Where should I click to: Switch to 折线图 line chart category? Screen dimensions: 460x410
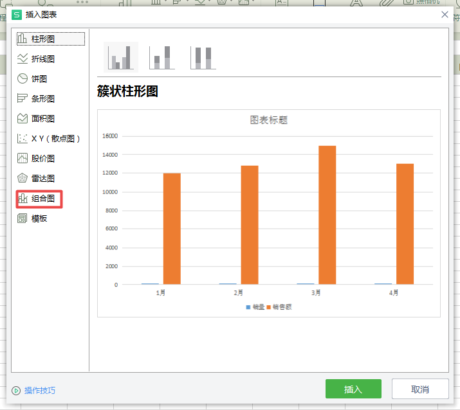click(x=43, y=59)
